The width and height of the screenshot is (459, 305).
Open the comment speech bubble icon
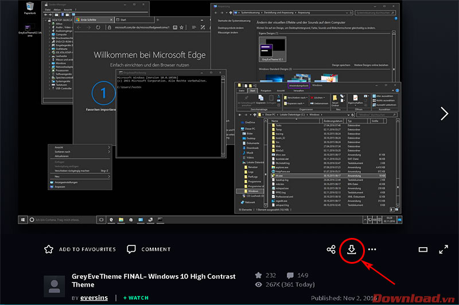[x=131, y=249]
